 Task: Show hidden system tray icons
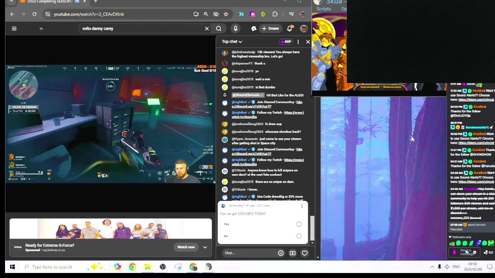pyautogui.click(x=432, y=267)
